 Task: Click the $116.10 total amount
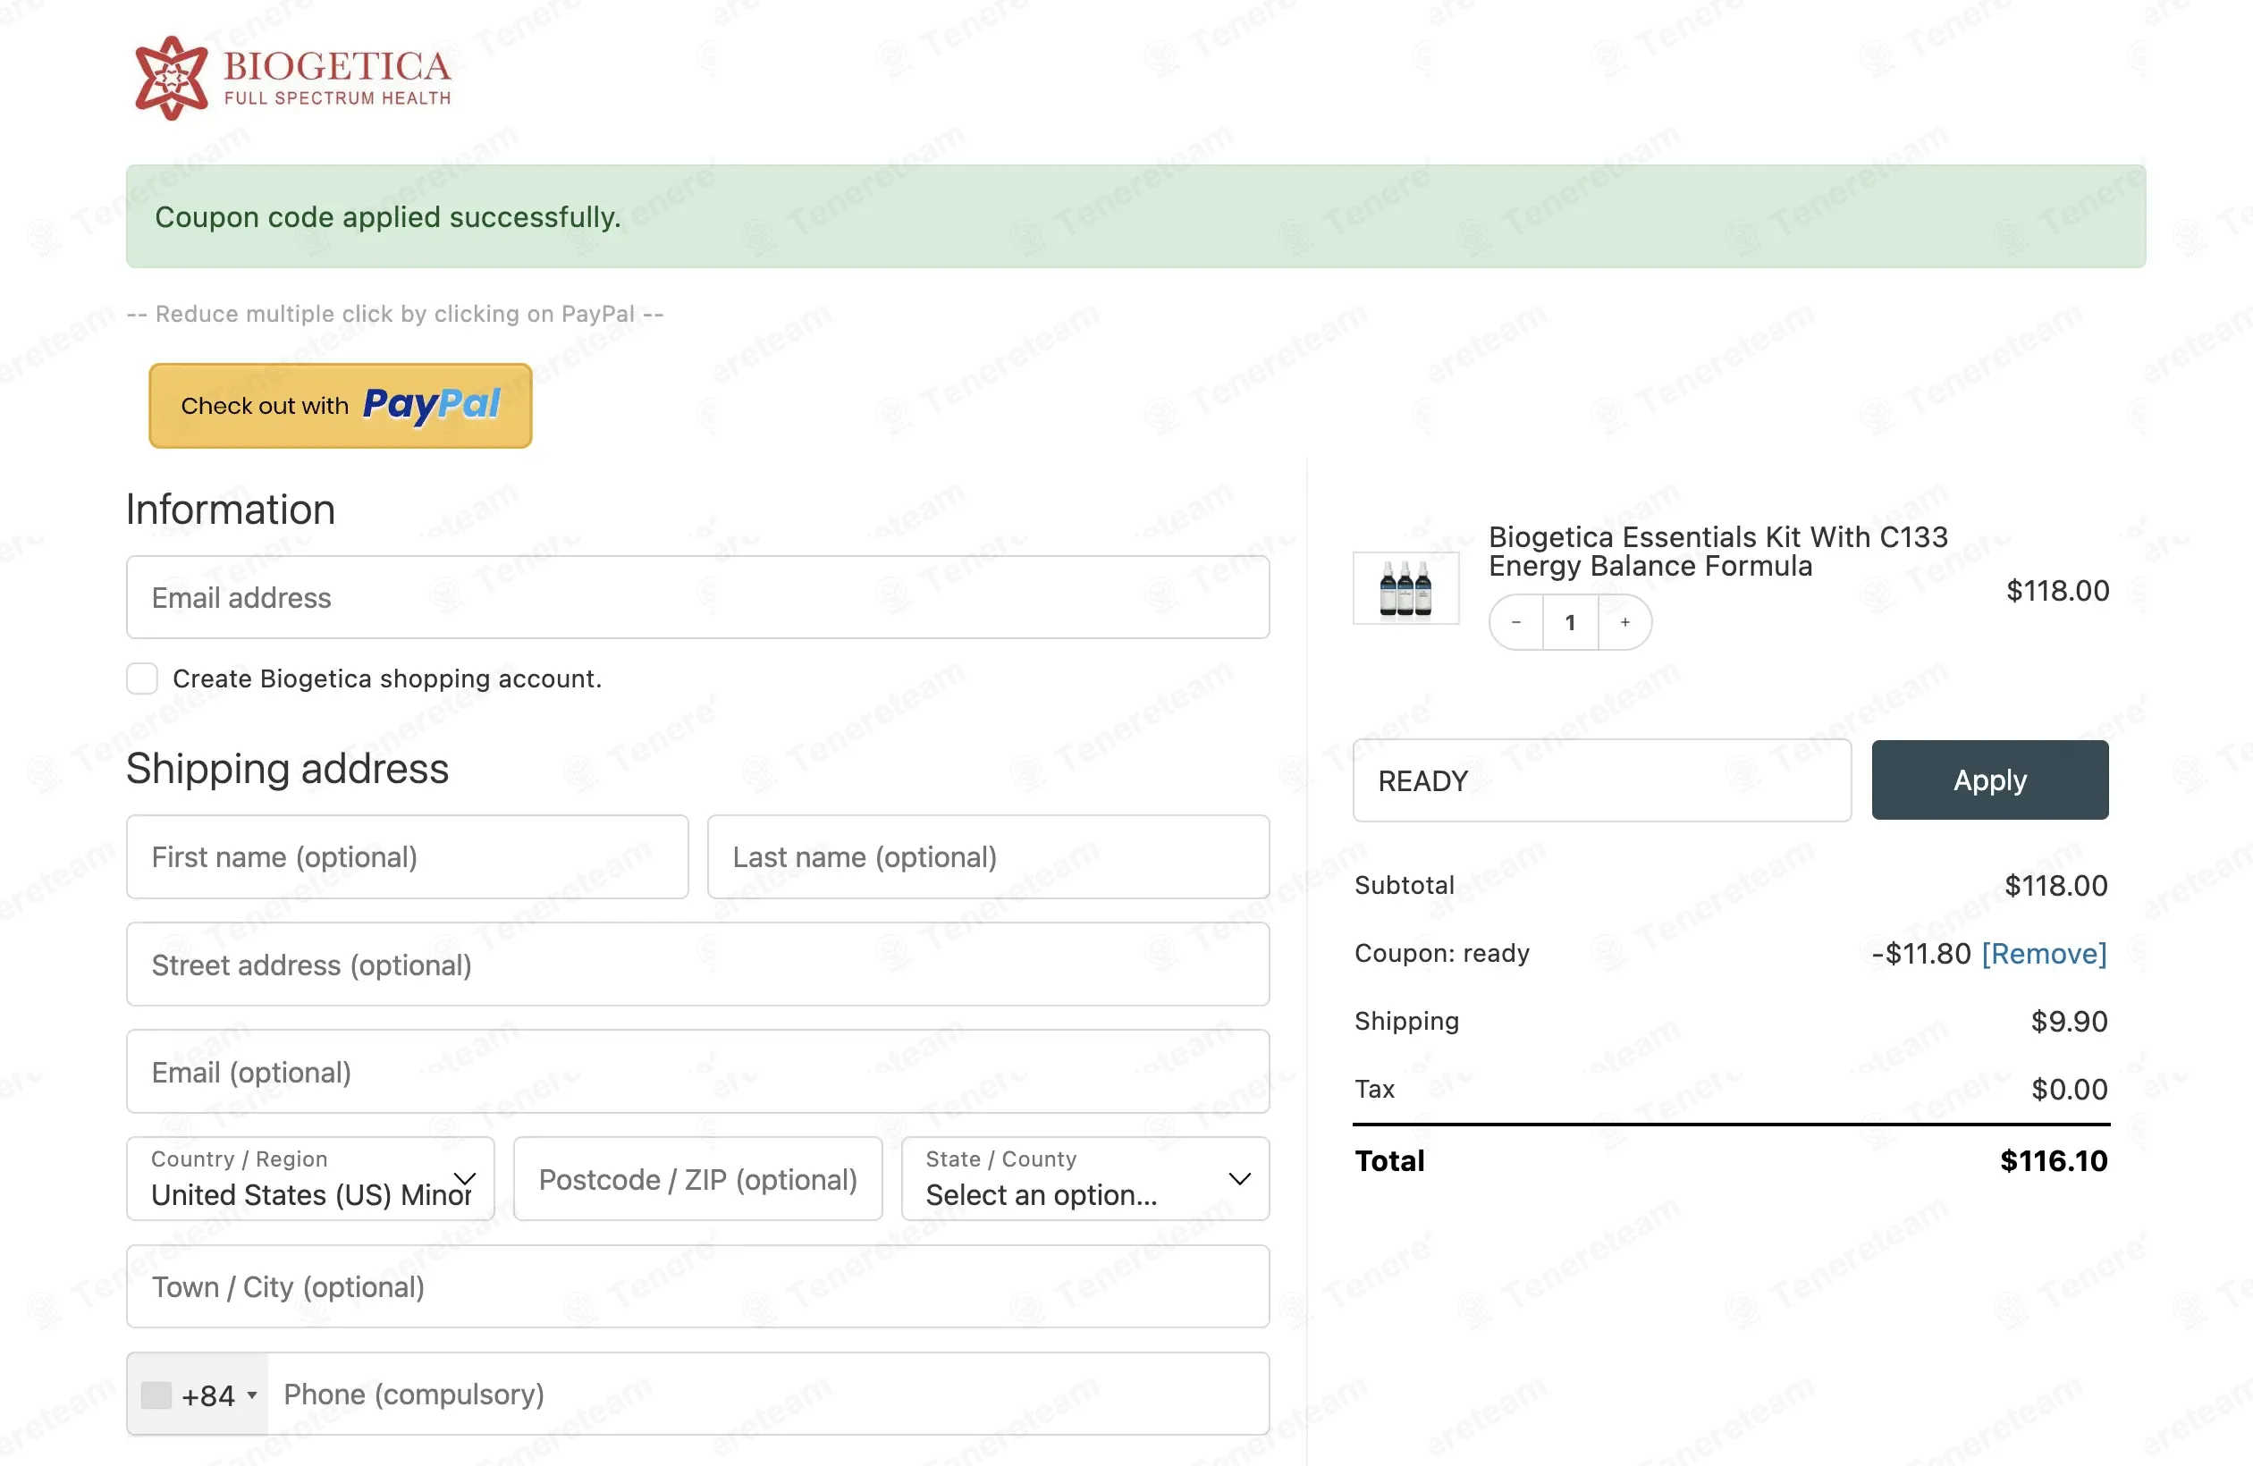(x=2055, y=1161)
